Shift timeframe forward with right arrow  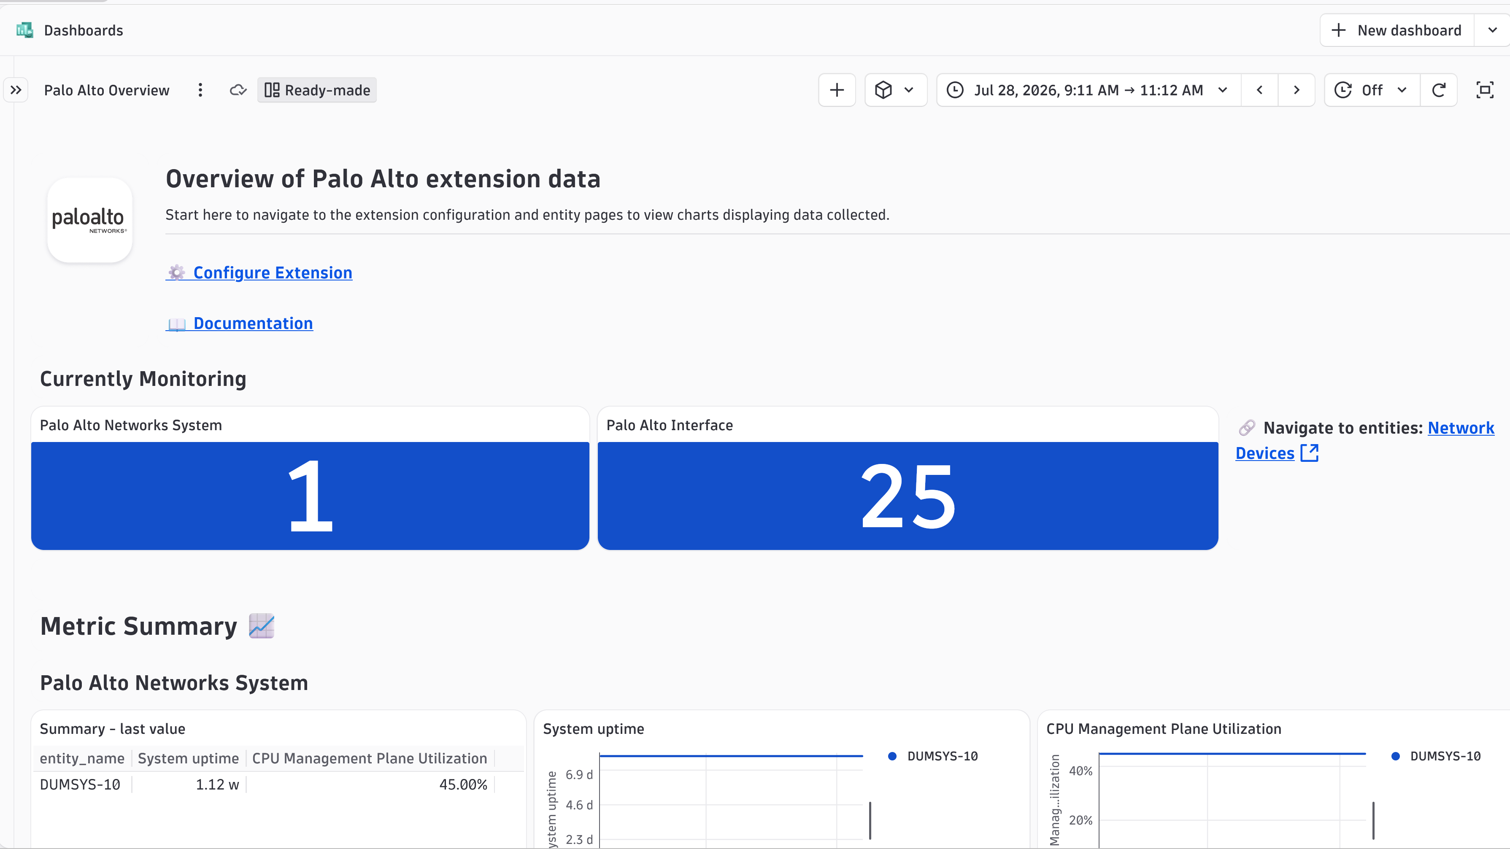[1297, 90]
